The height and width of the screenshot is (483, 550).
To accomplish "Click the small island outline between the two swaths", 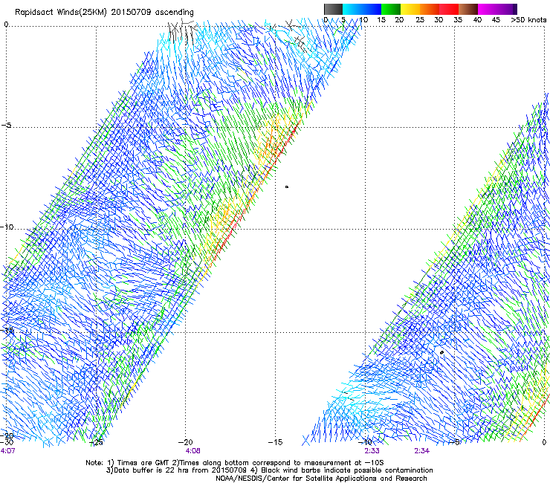I will [x=287, y=187].
